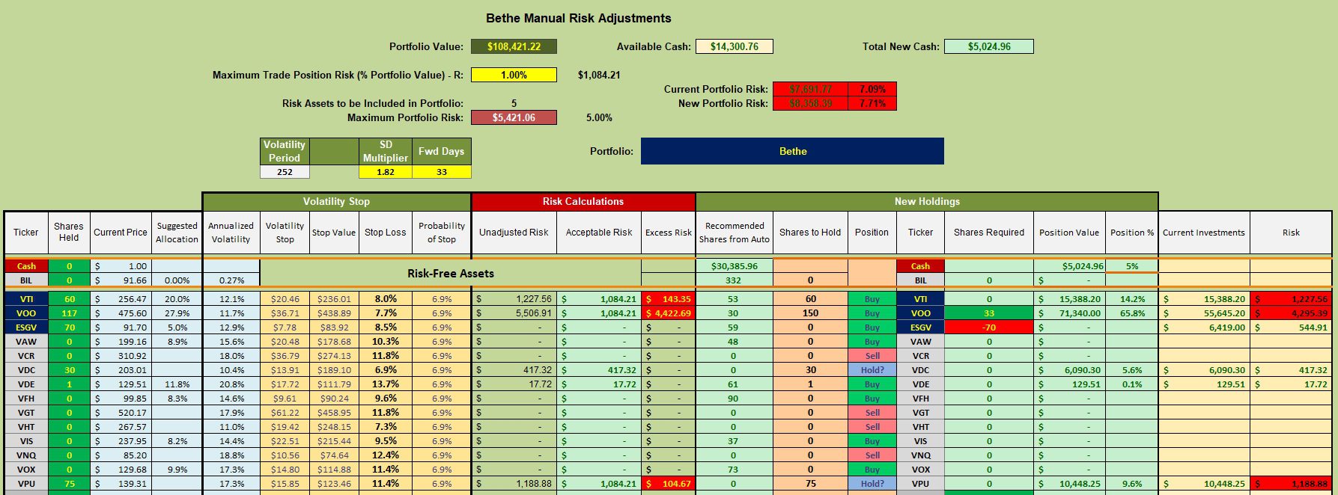Click the Bethe portfolio name box
This screenshot has width=1338, height=495.
pyautogui.click(x=792, y=151)
